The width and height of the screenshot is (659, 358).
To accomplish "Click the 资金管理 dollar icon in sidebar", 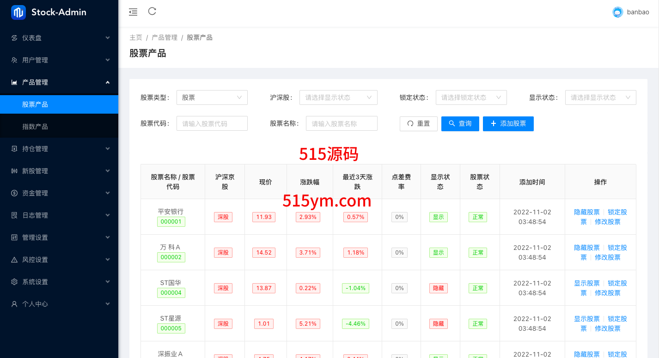I will click(14, 193).
